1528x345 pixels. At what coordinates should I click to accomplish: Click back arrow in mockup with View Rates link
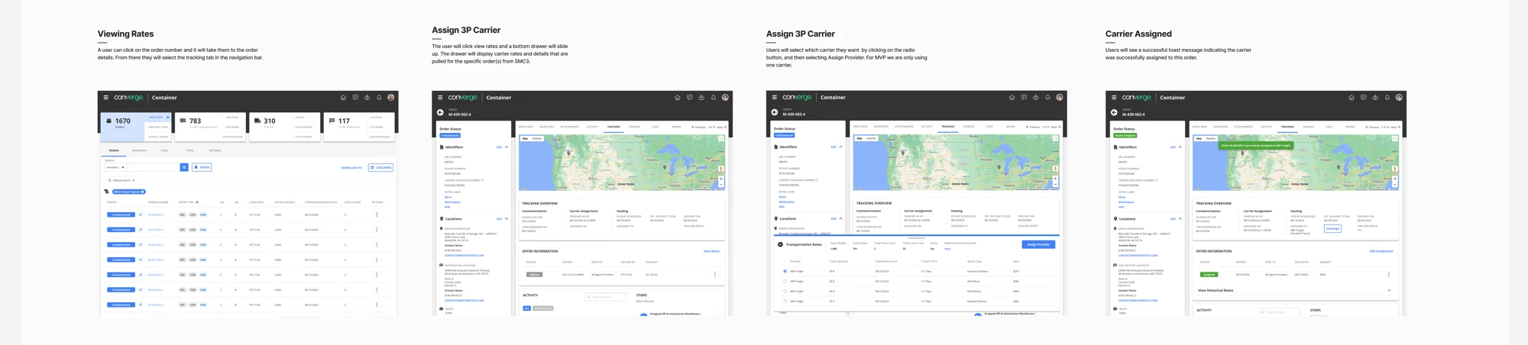point(441,112)
